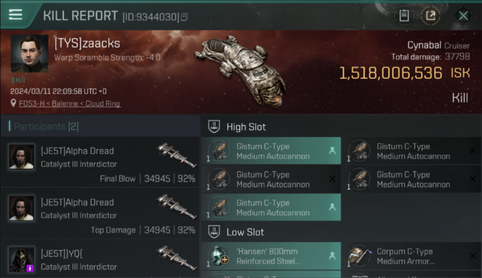The image size is (482, 278).
Task: Open FD53-H Balenne Cloud Ring location link
Action: point(70,104)
